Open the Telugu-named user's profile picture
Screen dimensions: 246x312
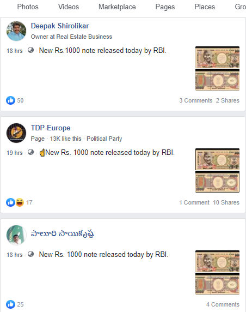click(x=16, y=235)
